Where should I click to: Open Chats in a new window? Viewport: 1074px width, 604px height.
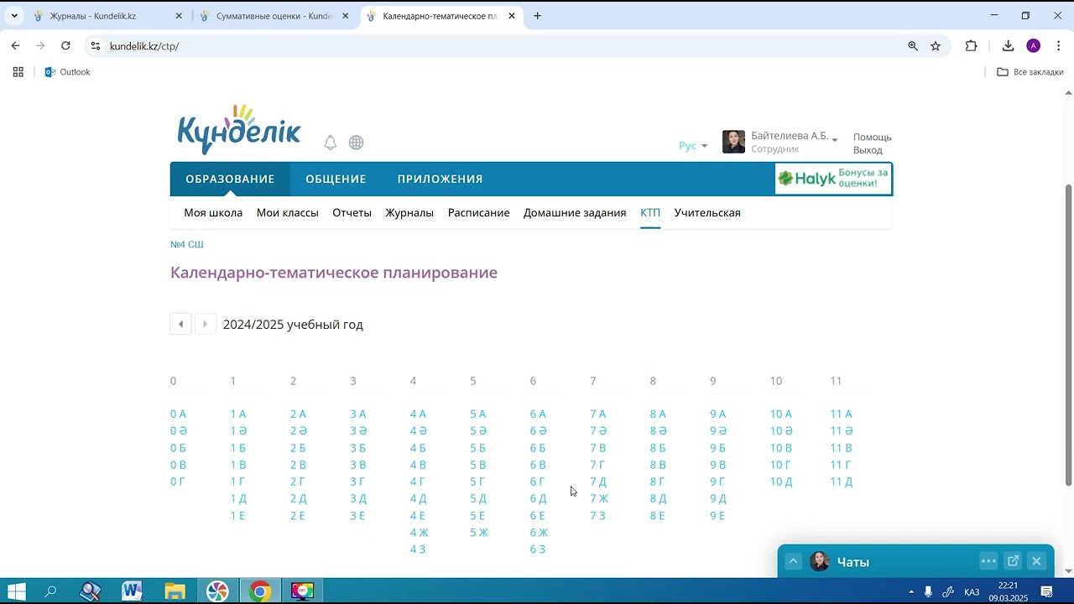click(1013, 561)
